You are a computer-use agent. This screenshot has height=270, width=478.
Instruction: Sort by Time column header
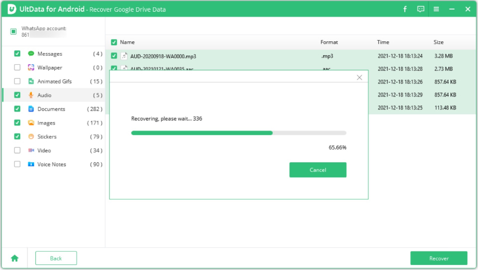pos(383,42)
